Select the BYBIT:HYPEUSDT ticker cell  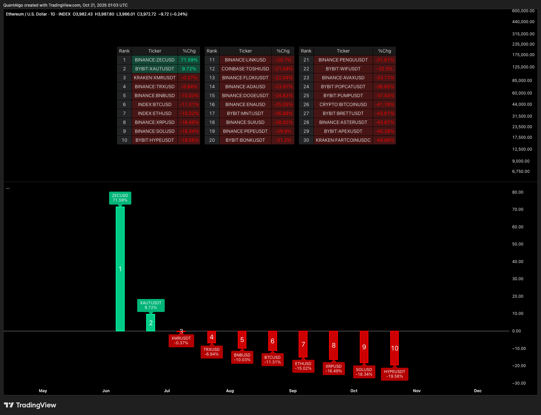(x=155, y=140)
